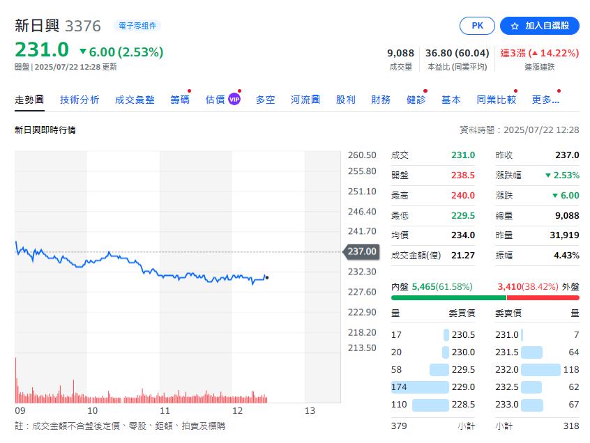The height and width of the screenshot is (443, 590).
Task: Open the 河流圖 tab
Action: coord(305,100)
